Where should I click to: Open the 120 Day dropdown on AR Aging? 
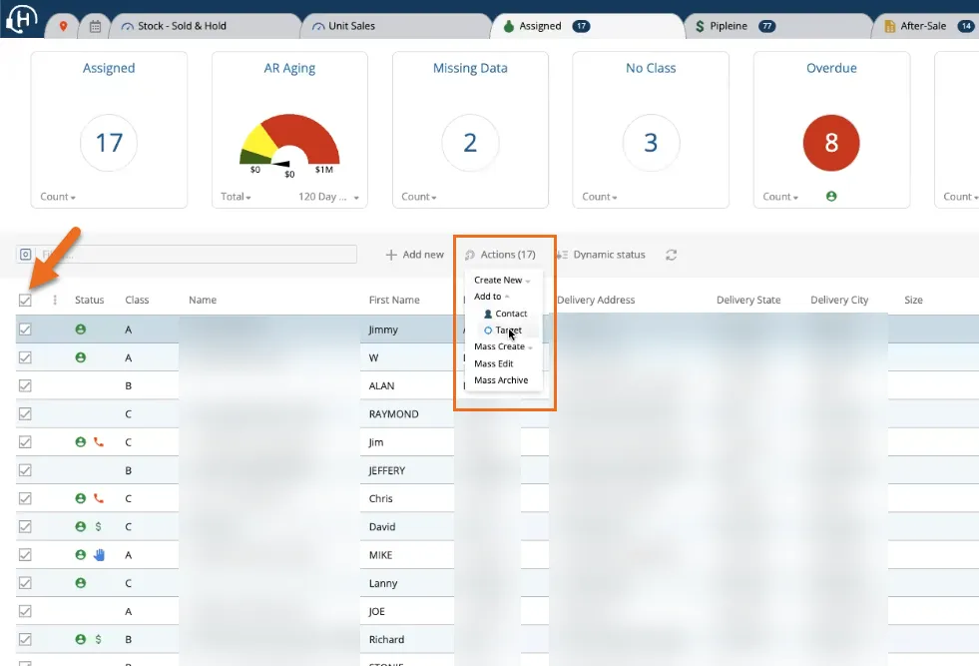click(x=328, y=197)
